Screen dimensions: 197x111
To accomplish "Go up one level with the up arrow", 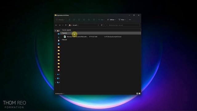I will pos(66,25).
